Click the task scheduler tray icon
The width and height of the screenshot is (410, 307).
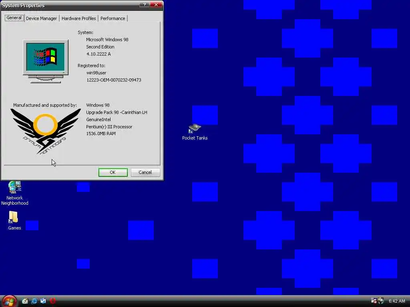coord(374,301)
